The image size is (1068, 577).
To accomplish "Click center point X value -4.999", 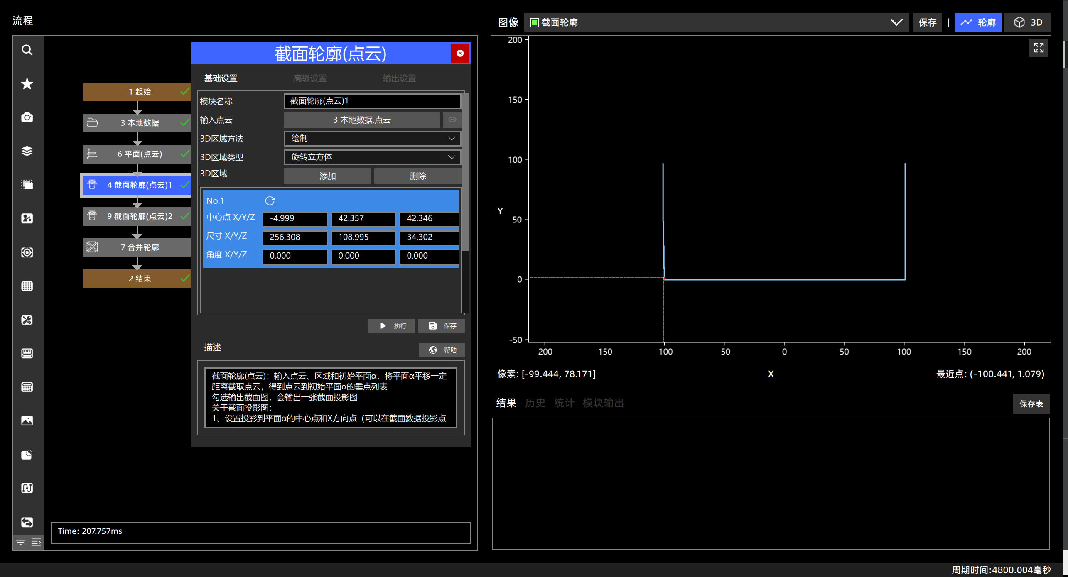I will (x=295, y=218).
